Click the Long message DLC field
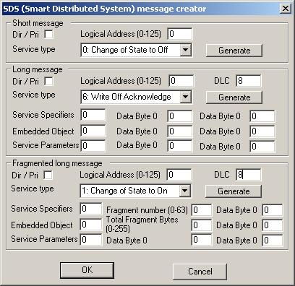Viewport: 295px width, 286px height. click(249, 81)
